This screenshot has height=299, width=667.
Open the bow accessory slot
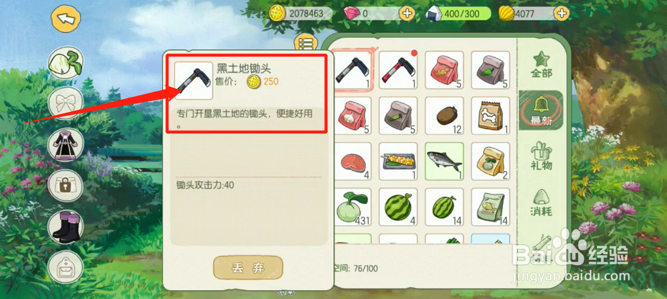[65, 103]
